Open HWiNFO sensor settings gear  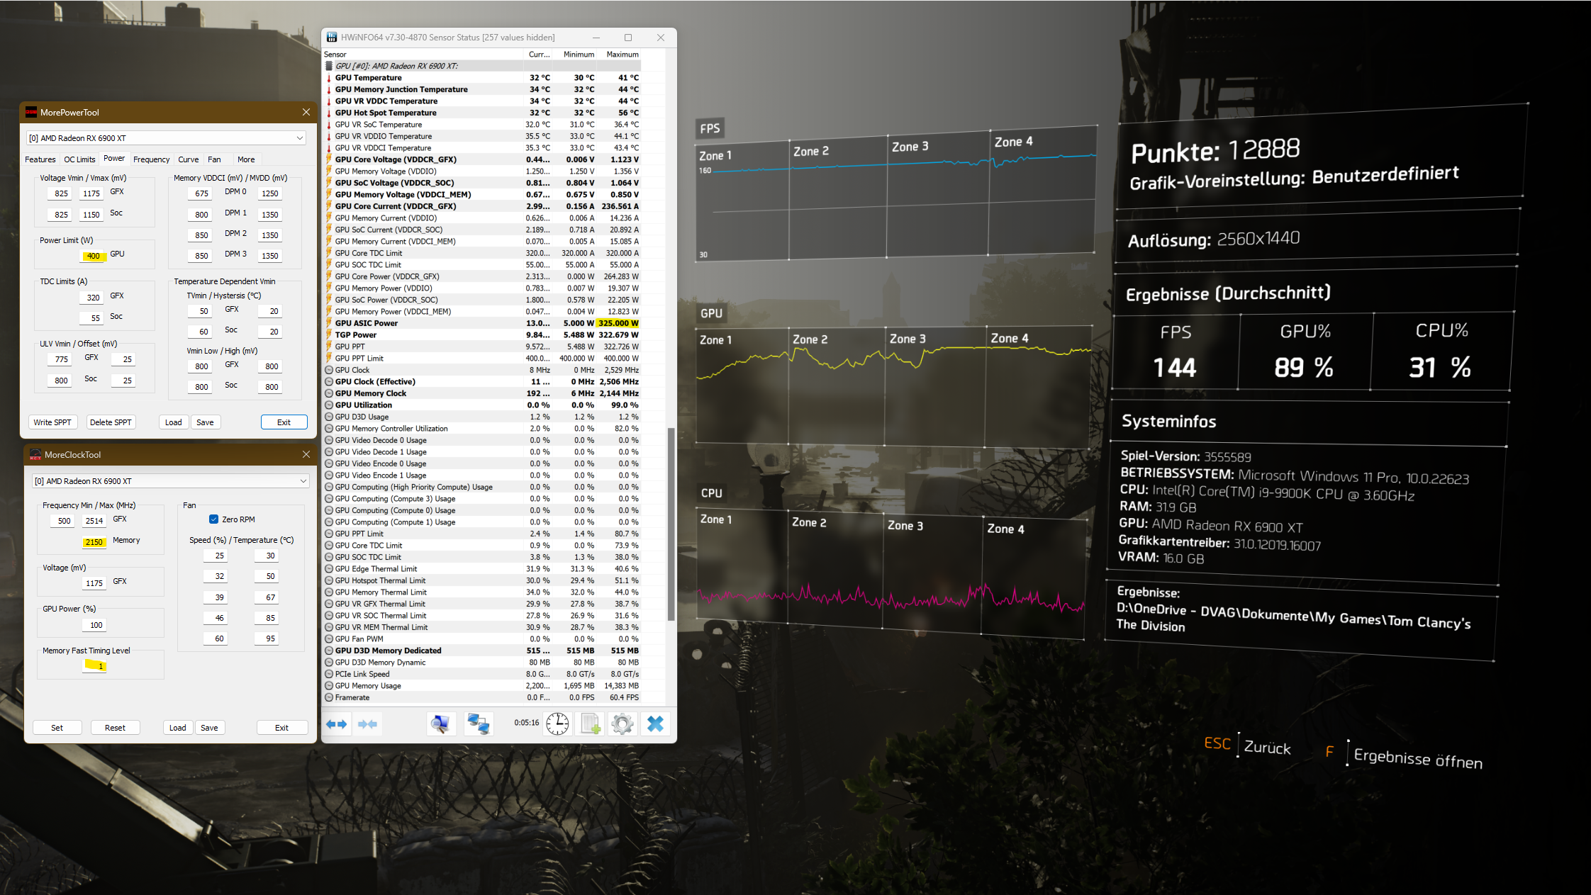point(623,724)
